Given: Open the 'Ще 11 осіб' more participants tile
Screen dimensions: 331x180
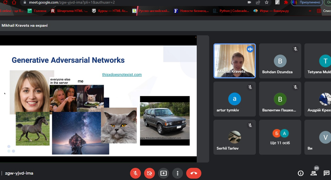Looking at the screenshot, I should click(x=280, y=137).
